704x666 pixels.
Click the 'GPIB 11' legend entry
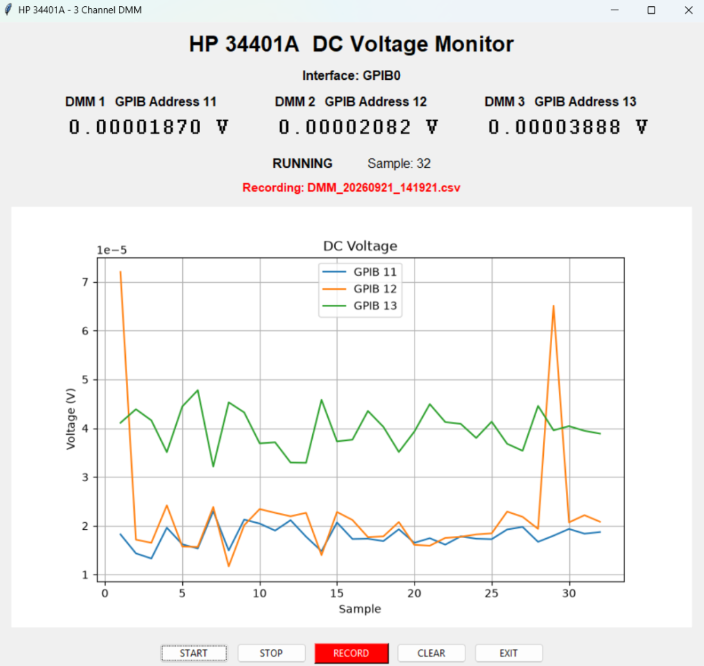[x=360, y=272]
